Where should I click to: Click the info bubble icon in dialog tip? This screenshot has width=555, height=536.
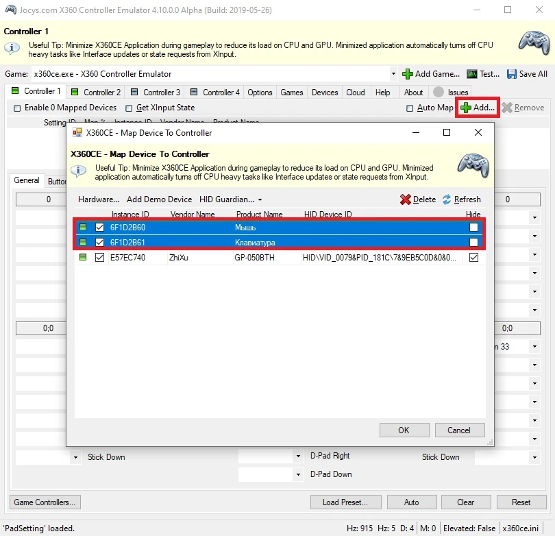click(78, 171)
